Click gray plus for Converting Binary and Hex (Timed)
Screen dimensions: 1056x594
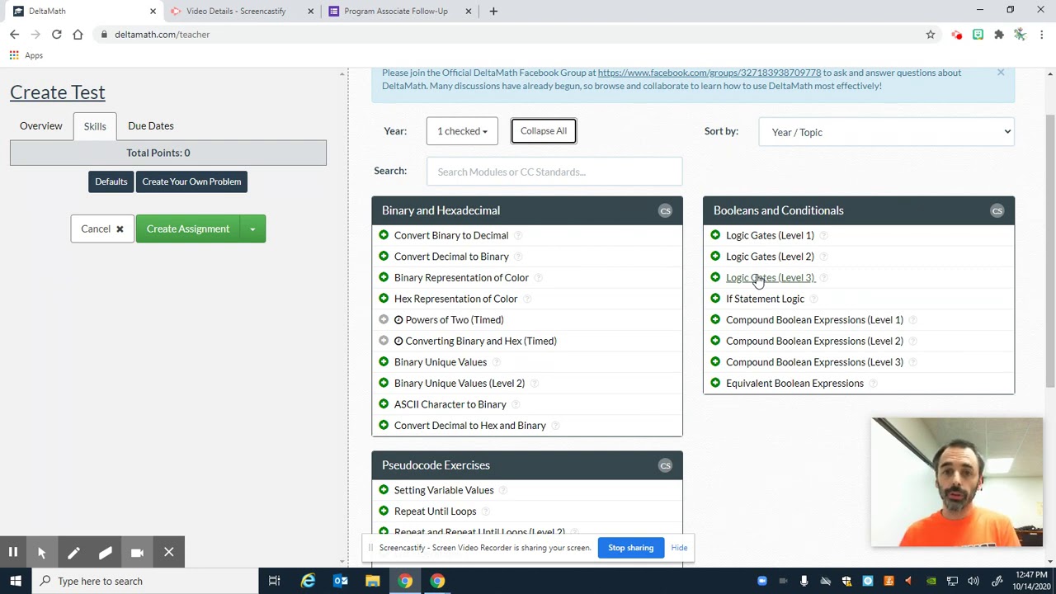pyautogui.click(x=384, y=341)
